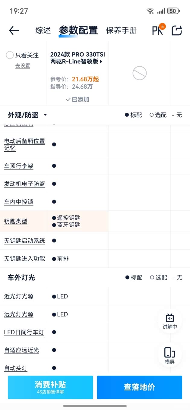The height and width of the screenshot is (410, 190).
Task: Open the 去设置 link
Action: tap(23, 66)
